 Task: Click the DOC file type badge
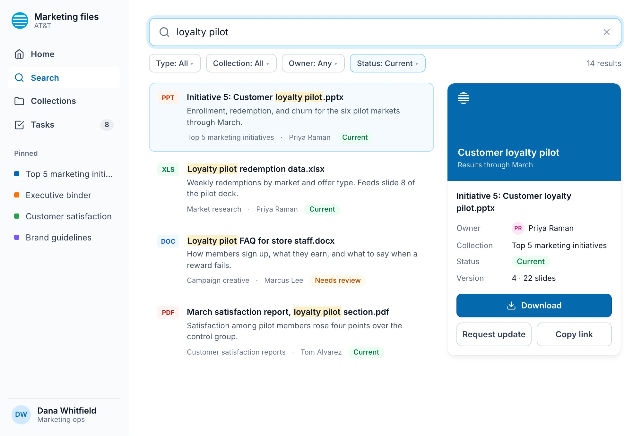tap(168, 241)
